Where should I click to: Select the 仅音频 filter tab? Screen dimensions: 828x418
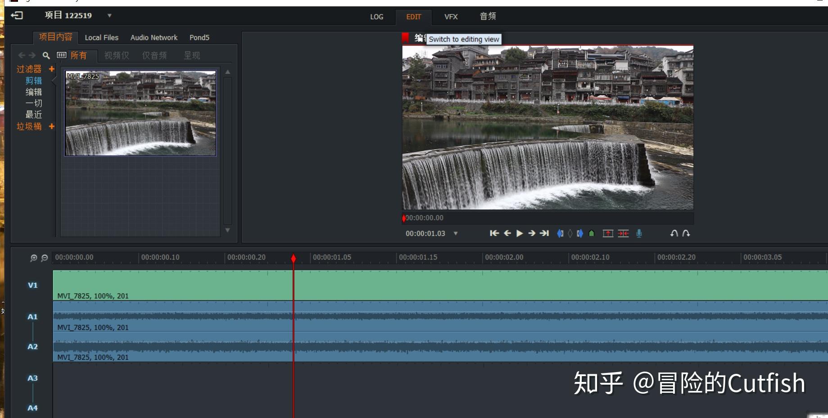click(x=154, y=55)
